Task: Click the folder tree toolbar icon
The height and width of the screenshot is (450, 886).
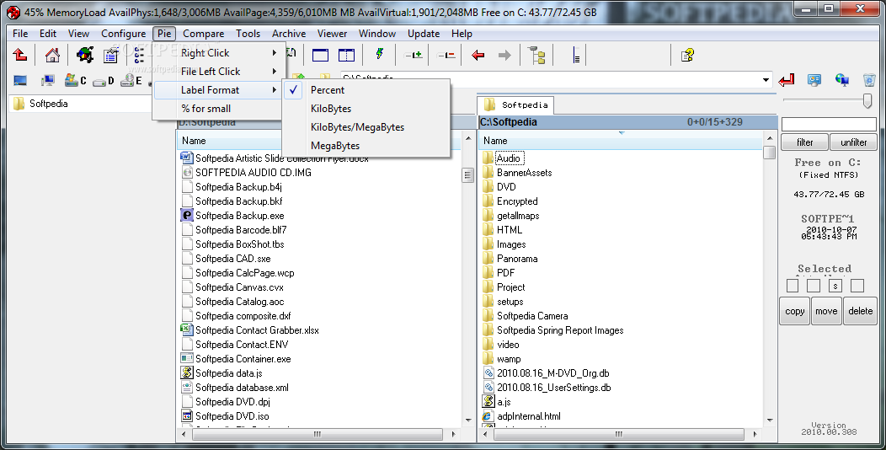Action: click(536, 55)
